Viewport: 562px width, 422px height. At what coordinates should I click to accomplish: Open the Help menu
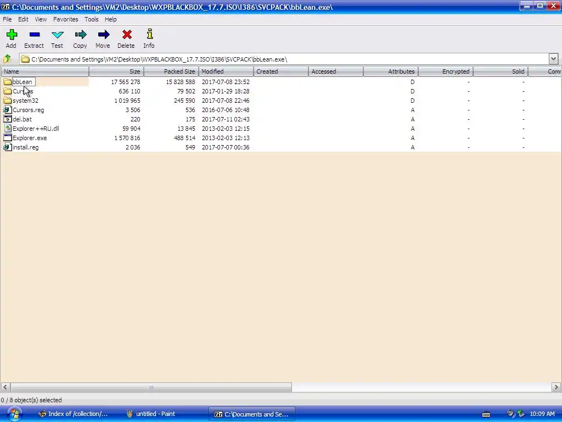[x=111, y=19]
